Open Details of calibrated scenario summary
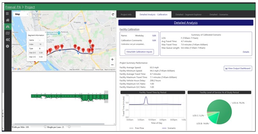Image resolution: width=258 pixels, height=134 pixels. 246,52
